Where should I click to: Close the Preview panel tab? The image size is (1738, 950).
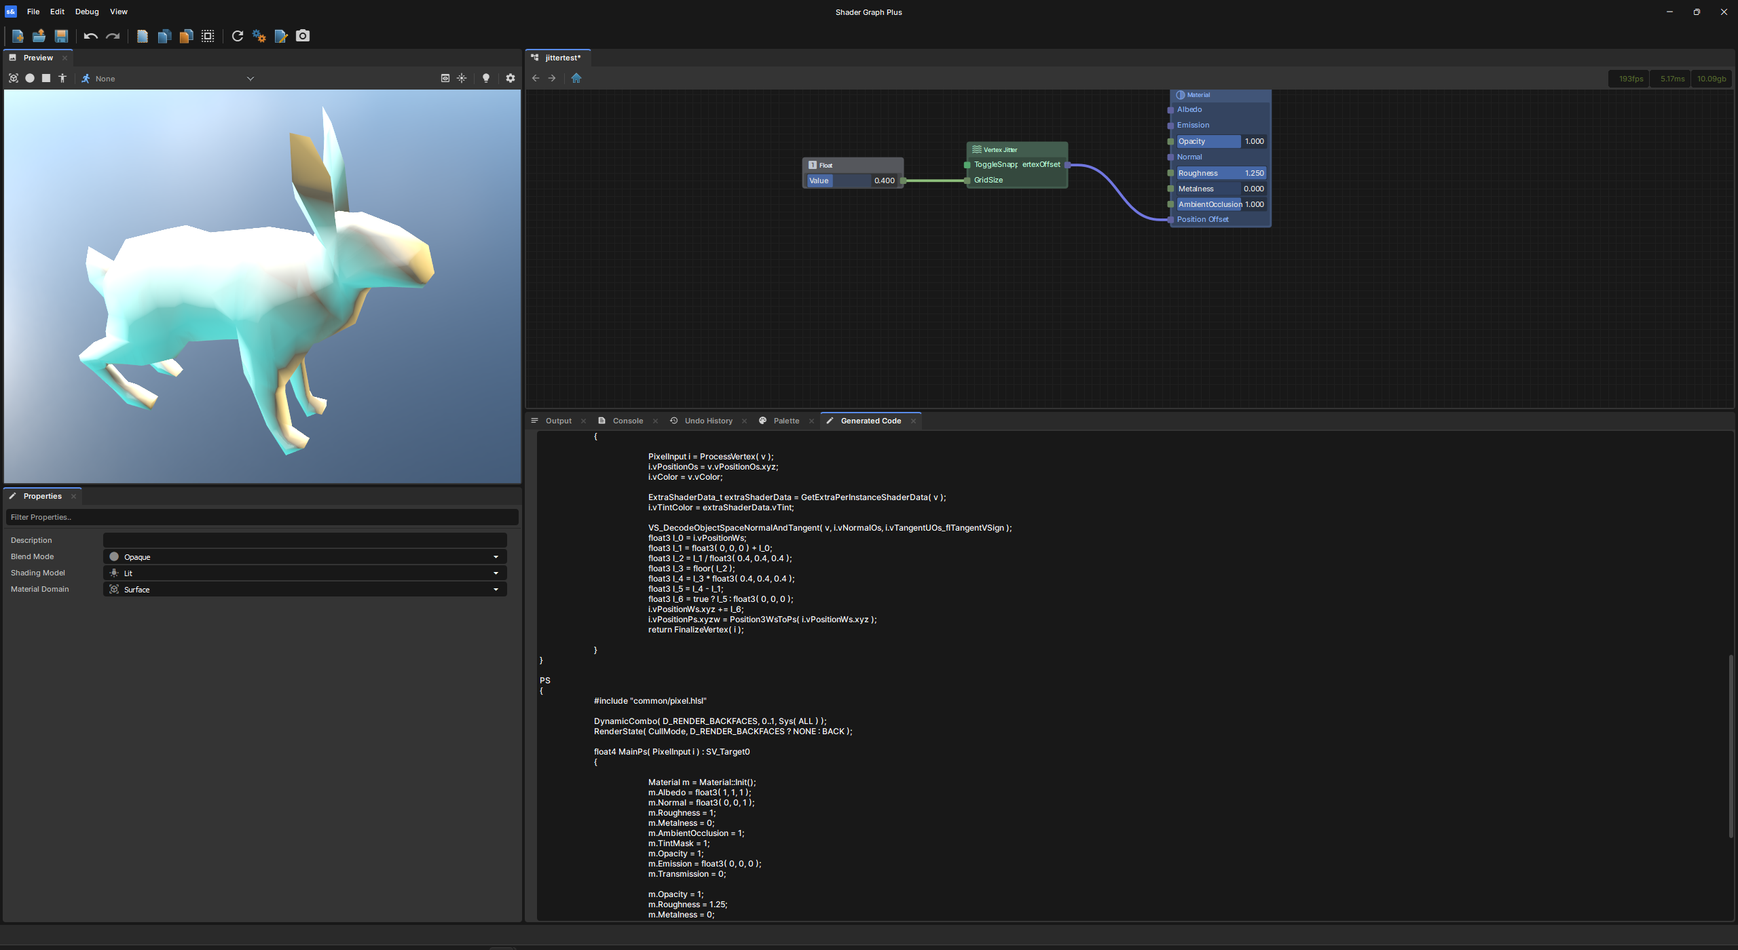point(65,58)
